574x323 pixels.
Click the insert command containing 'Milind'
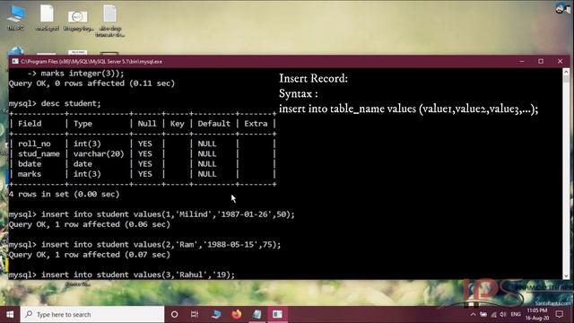coord(168,214)
